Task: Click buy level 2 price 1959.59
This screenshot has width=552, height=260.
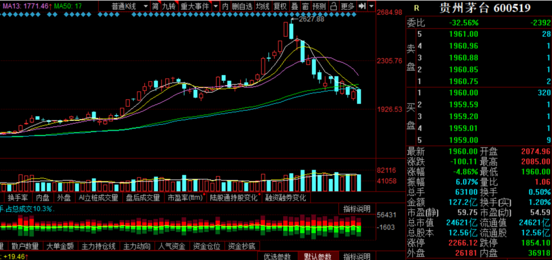Action: 464,104
